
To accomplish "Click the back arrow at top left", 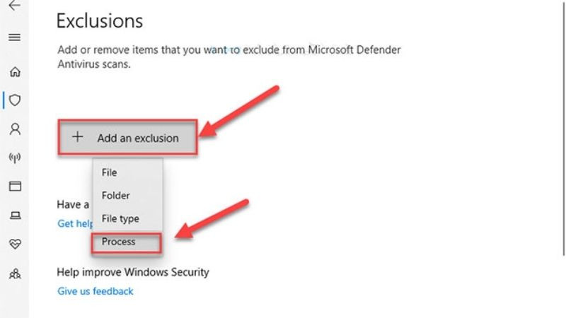I will point(14,6).
